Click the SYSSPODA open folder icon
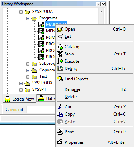 pyautogui.click(x=28, y=12)
